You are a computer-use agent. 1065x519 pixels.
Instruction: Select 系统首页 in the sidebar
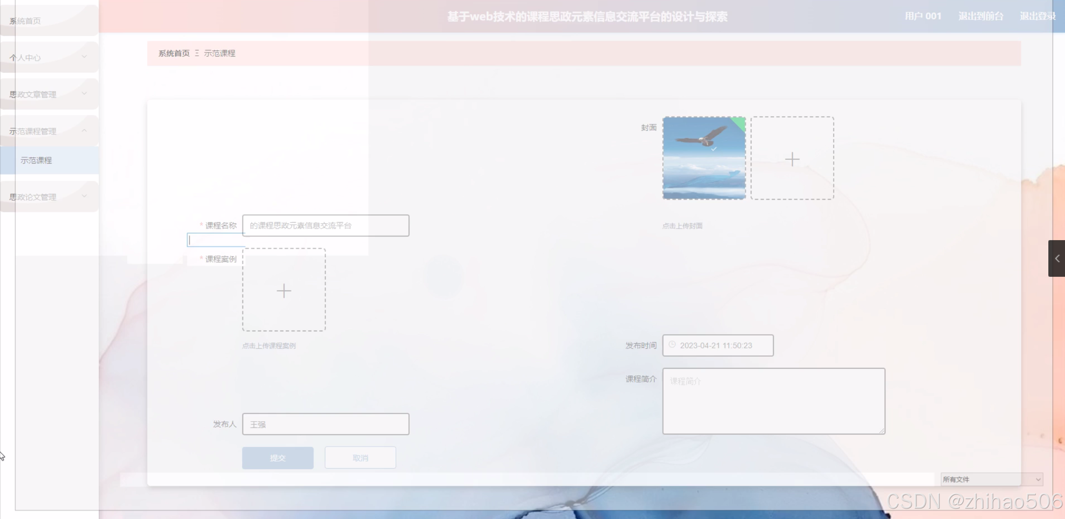point(25,20)
